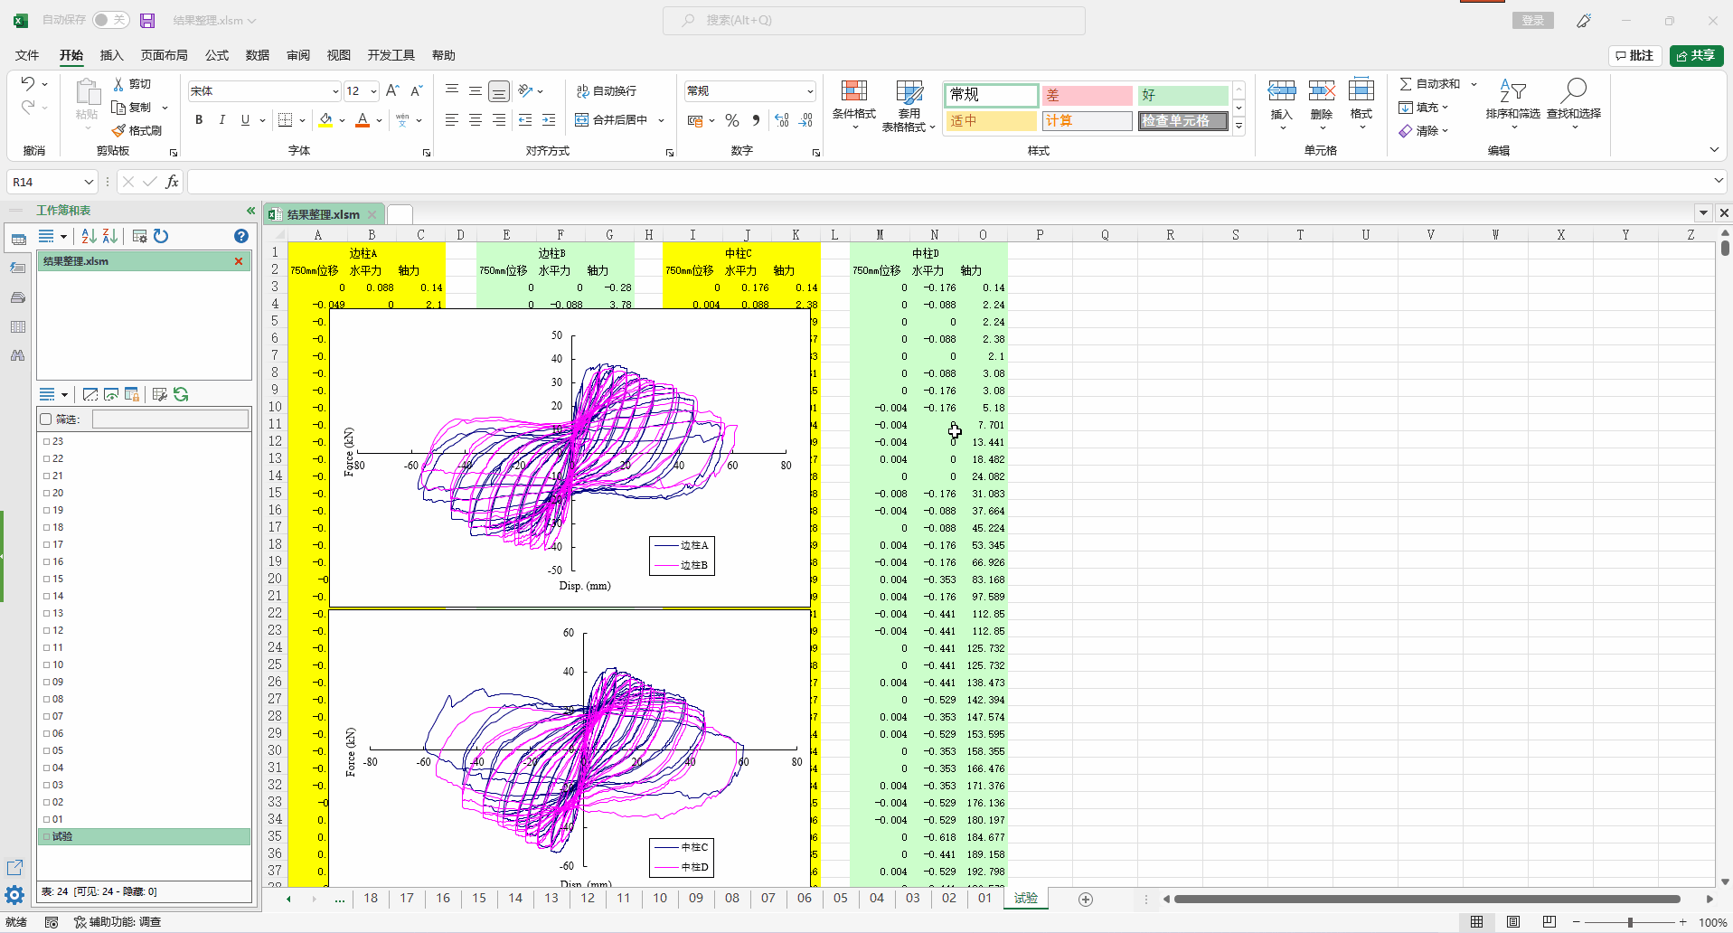Open the font size dropdown showing 12
Screen dimensions: 1733x933
373,91
